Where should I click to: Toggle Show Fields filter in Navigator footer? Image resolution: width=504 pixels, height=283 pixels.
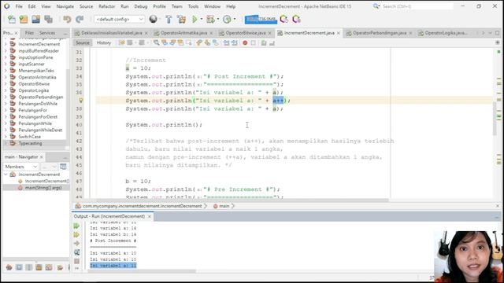(19, 267)
